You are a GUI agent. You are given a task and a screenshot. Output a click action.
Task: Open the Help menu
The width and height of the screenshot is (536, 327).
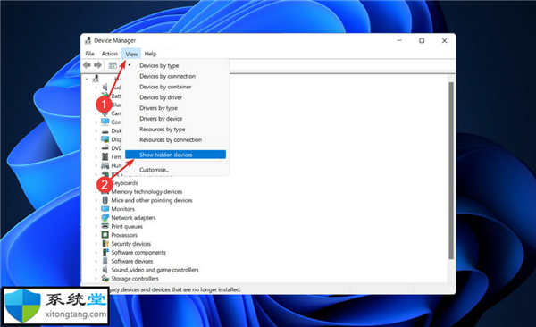point(150,54)
